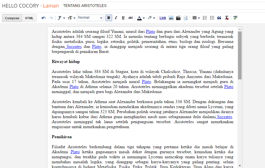This screenshot has height=168, width=265.
Task: Open the Plato link after "Filsafat ... Akademi"
Action: (75, 152)
